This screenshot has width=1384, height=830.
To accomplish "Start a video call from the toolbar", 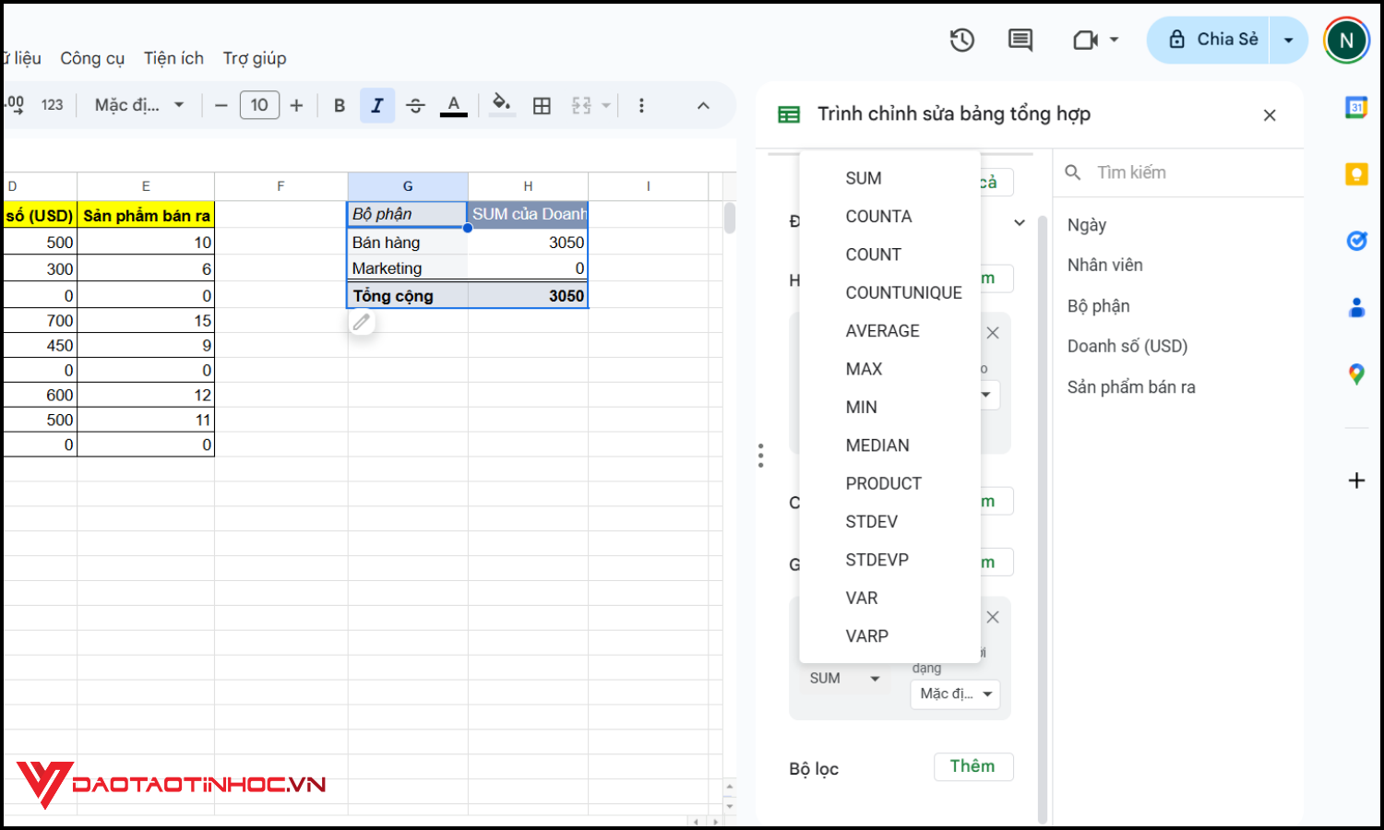I will tap(1085, 40).
